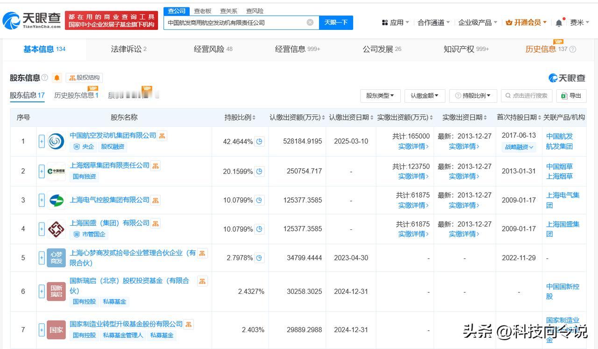
Task: Open the 应用 menu in header
Action: click(x=396, y=22)
